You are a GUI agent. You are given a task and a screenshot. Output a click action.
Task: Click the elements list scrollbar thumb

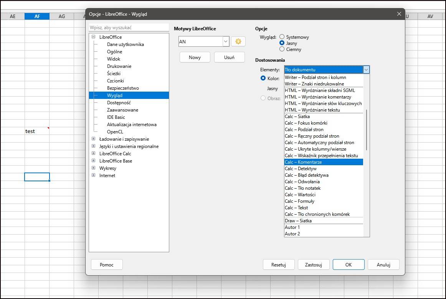tap(366, 130)
